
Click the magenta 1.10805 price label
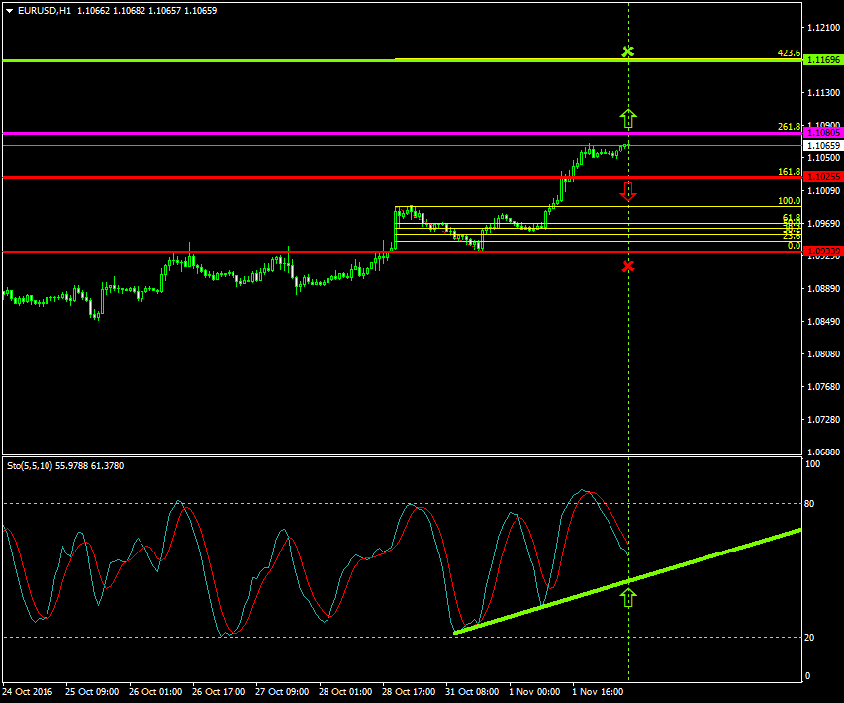tap(822, 133)
